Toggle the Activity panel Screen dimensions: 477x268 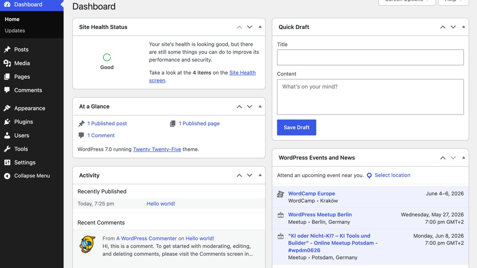pos(260,175)
